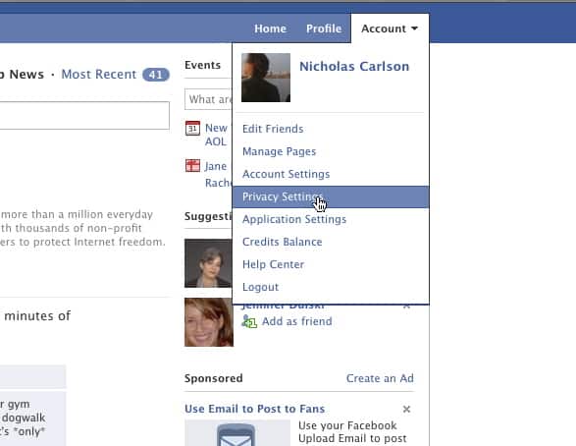This screenshot has width=576, height=446.
Task: Go to Home in top navigation
Action: [x=270, y=28]
